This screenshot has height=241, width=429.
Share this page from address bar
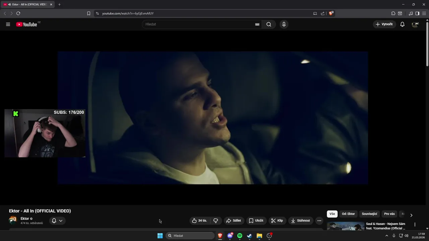coord(323,13)
